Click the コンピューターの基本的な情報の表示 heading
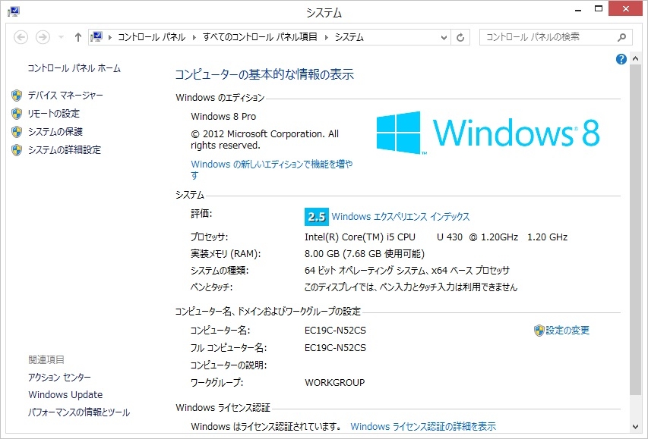Viewport: 648px width, 439px height. pyautogui.click(x=264, y=74)
